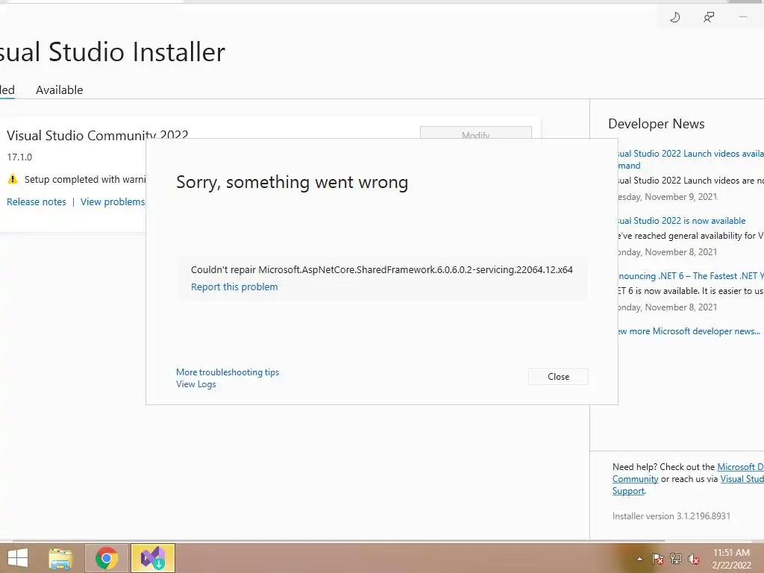Click the Setup completed with warnings text
This screenshot has height=573, width=764.
pyautogui.click(x=85, y=179)
